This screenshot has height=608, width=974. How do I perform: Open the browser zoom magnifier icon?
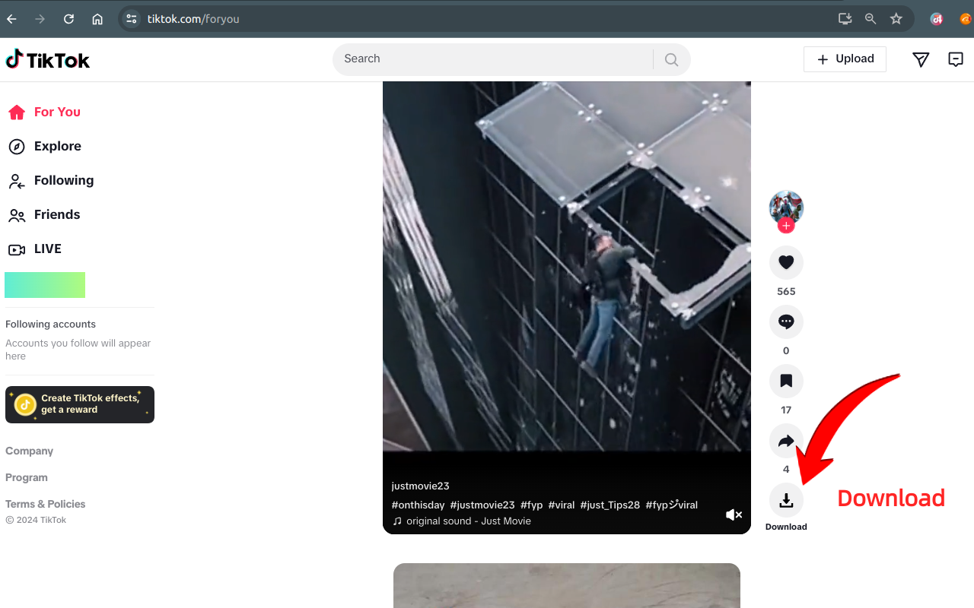pyautogui.click(x=871, y=19)
